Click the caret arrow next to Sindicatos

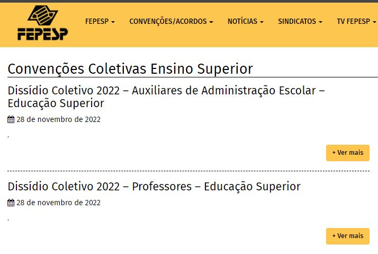pyautogui.click(x=320, y=22)
